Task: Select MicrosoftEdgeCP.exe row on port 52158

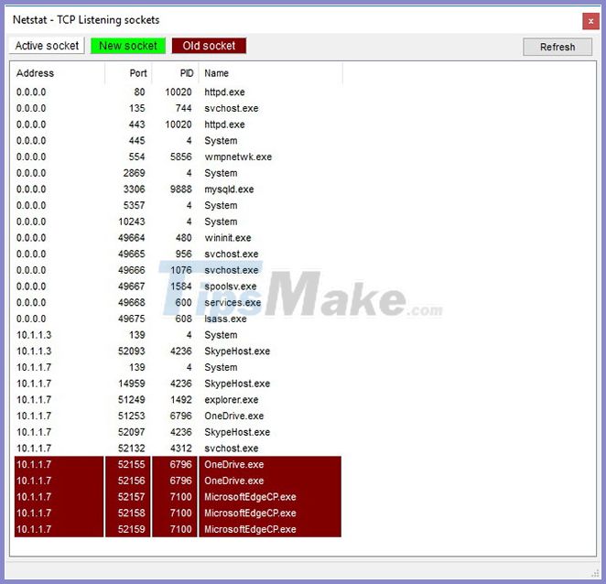Action: pyautogui.click(x=178, y=514)
